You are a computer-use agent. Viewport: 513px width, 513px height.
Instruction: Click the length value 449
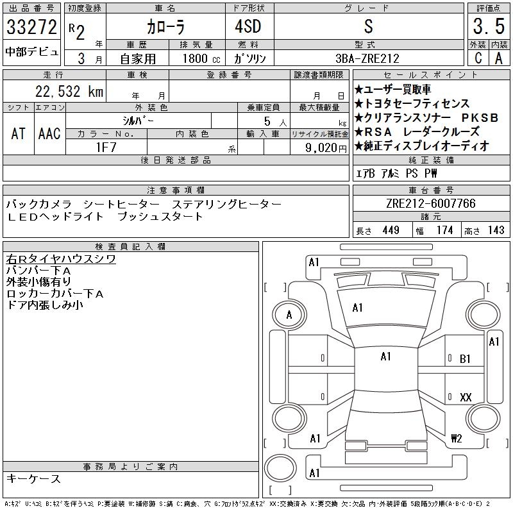391,230
